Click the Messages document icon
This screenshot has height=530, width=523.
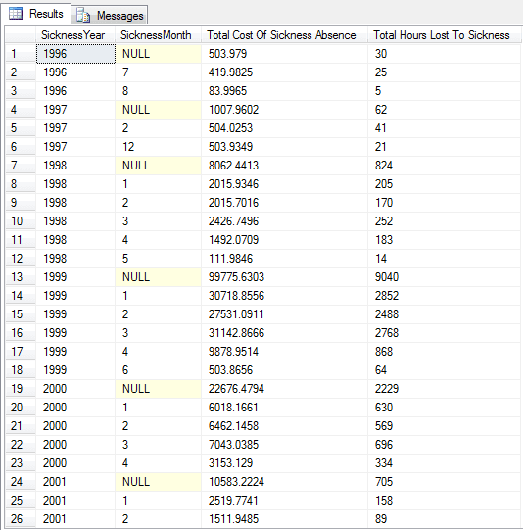point(83,16)
